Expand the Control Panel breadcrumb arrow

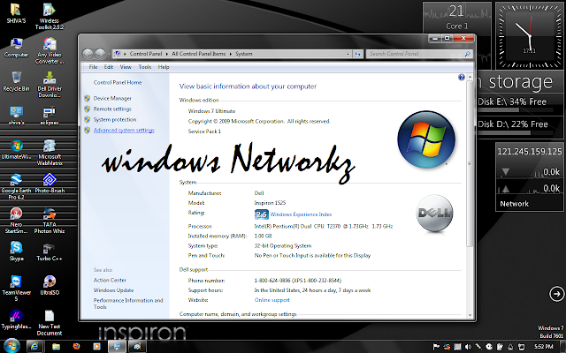tap(167, 54)
